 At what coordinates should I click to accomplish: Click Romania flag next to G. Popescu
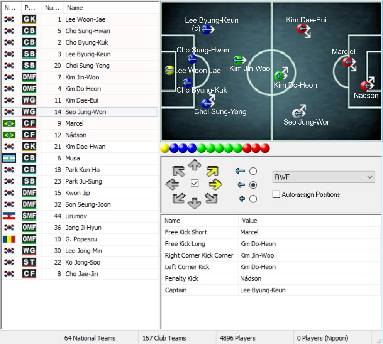click(9, 239)
